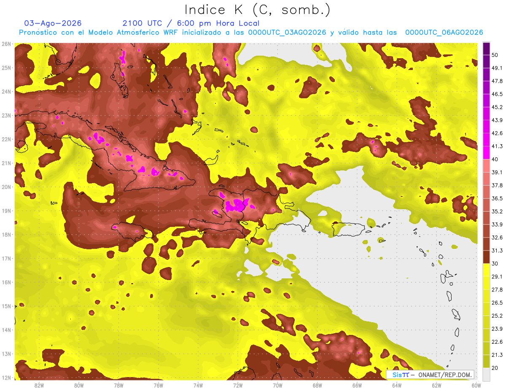Select the date label "03-Ago-2026"
This screenshot has height=391, width=506.
[53, 23]
